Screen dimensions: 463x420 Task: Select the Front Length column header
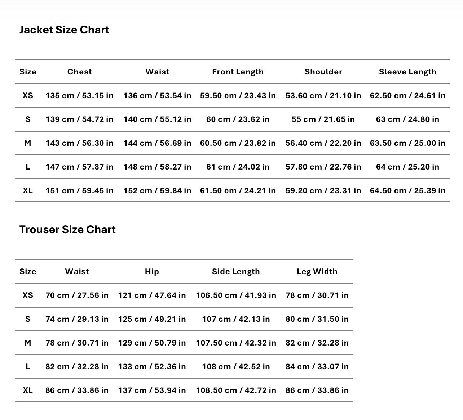click(x=238, y=72)
